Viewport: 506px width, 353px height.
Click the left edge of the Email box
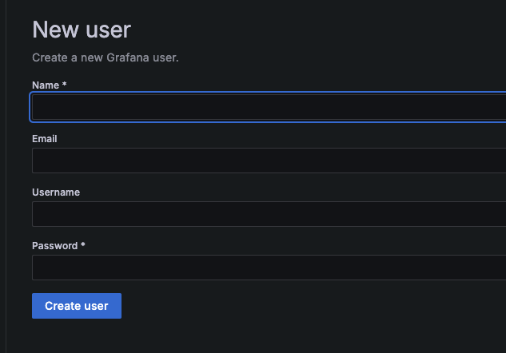point(34,161)
